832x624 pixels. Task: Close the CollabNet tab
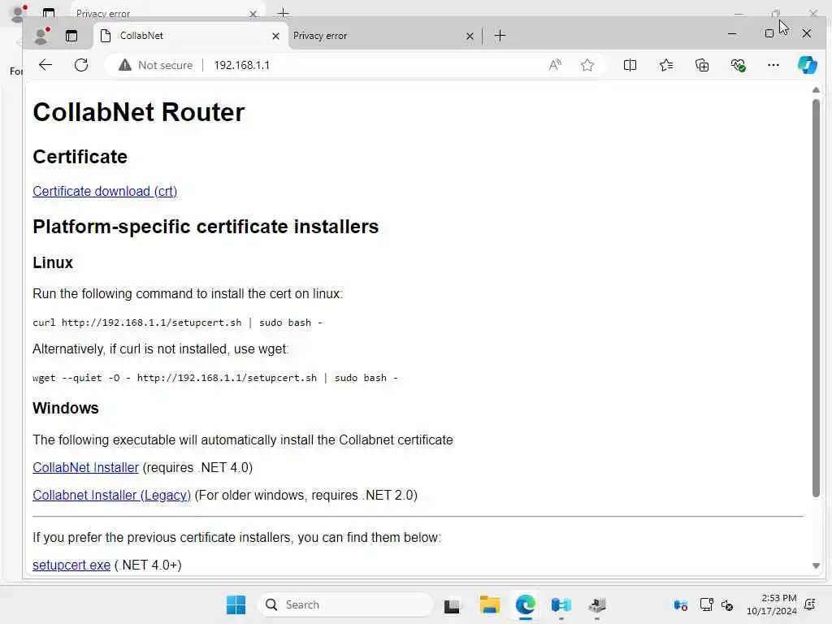(x=275, y=36)
